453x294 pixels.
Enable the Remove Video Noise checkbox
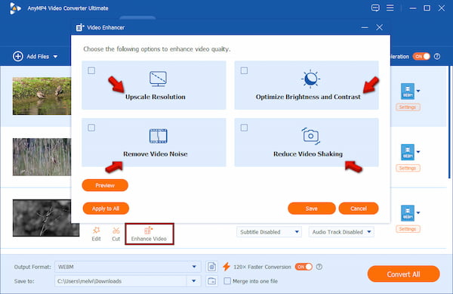coord(91,128)
